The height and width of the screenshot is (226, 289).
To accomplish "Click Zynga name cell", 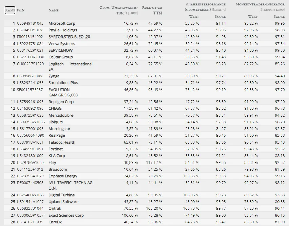I will (x=54, y=76).
